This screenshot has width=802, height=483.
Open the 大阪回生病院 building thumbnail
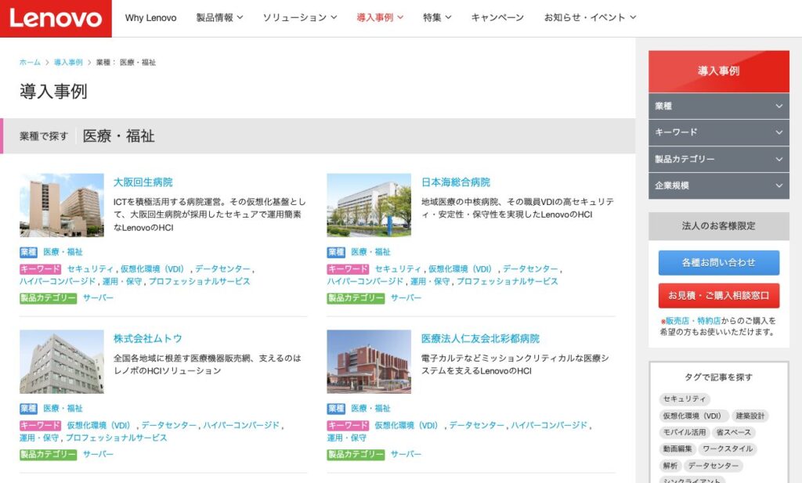[62, 205]
